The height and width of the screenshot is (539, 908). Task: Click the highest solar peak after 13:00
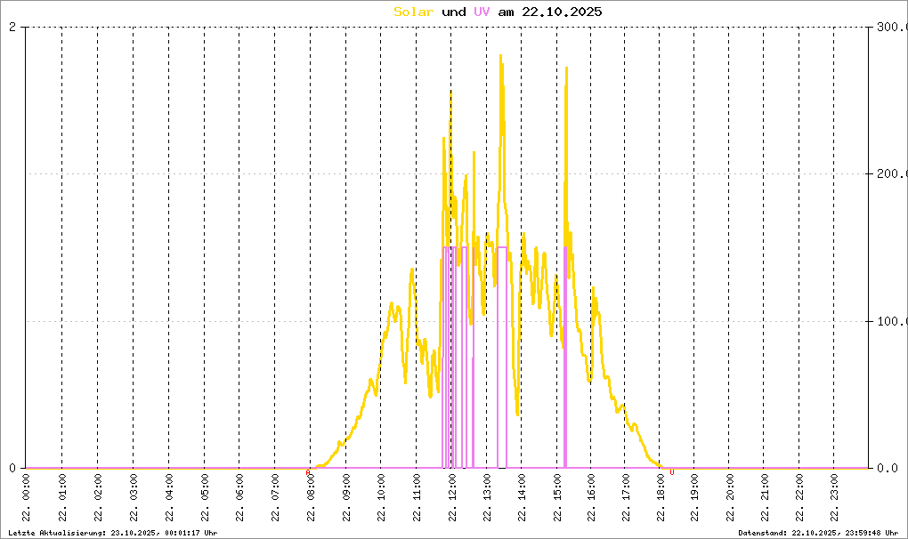pyautogui.click(x=501, y=57)
